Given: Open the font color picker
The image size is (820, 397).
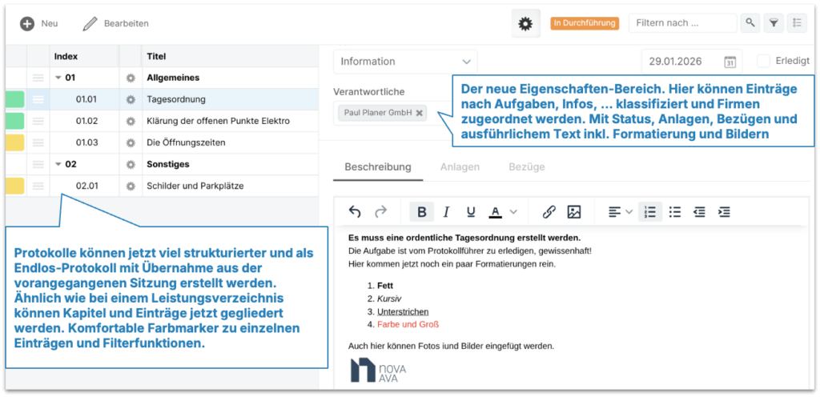Looking at the screenshot, I should pos(503,212).
